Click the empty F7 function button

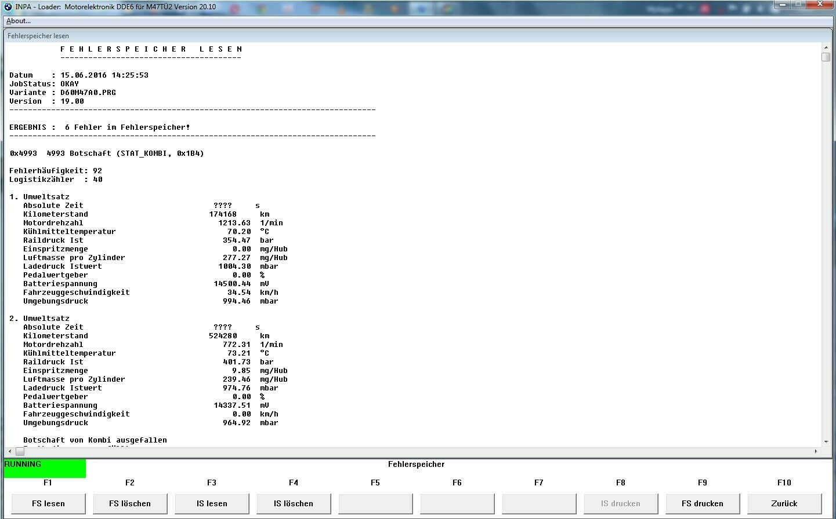point(539,503)
